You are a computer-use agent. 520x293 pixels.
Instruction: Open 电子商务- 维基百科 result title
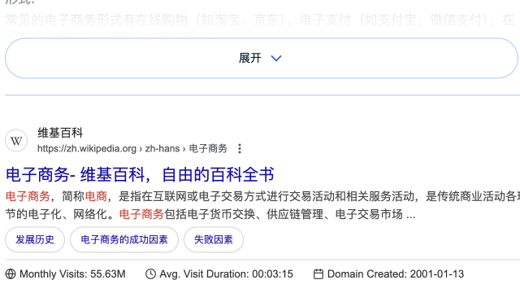click(140, 175)
